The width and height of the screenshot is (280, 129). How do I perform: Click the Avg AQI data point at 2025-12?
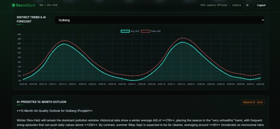pos(181,42)
